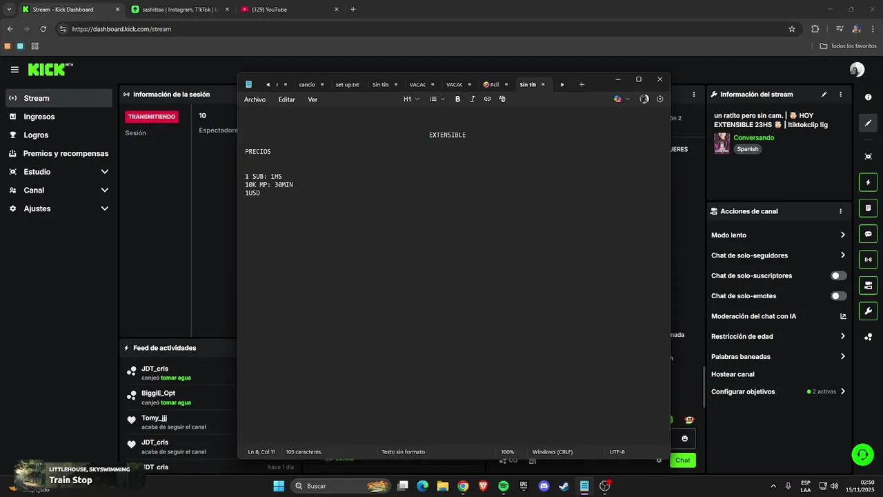883x497 pixels.
Task: Open Configurar objetivos
Action: coord(779,391)
